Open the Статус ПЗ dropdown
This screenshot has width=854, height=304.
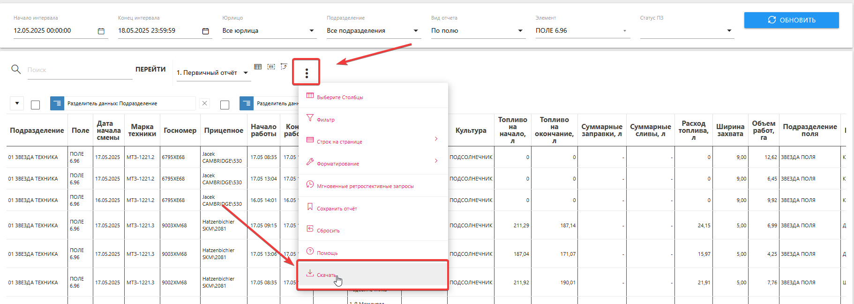729,31
